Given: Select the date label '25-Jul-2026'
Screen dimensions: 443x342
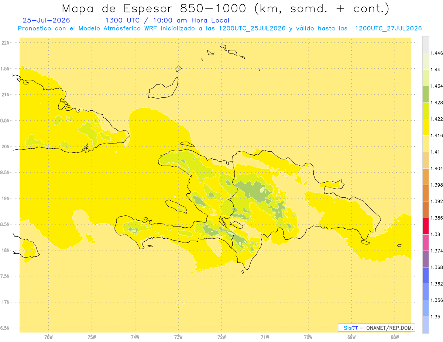Looking at the screenshot, I should click(46, 20).
